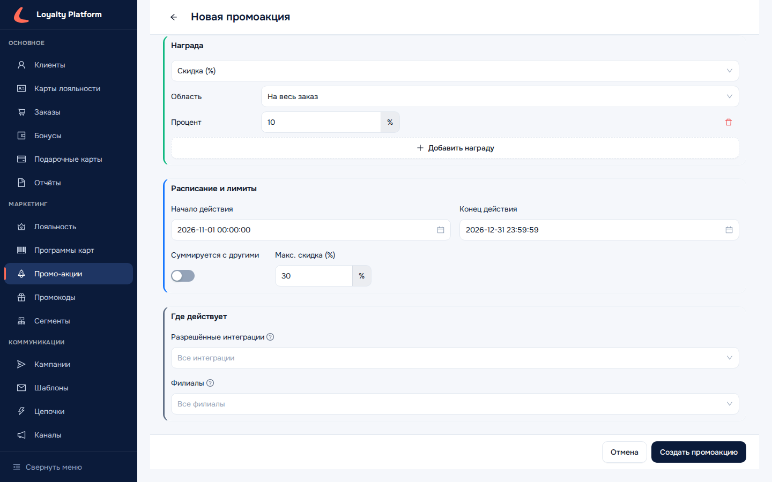Screen dimensions: 772x482
Task: Click the Процент input field with value 10
Action: pyautogui.click(x=321, y=122)
